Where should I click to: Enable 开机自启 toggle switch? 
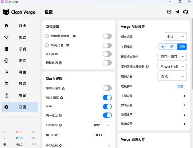pos(107,54)
